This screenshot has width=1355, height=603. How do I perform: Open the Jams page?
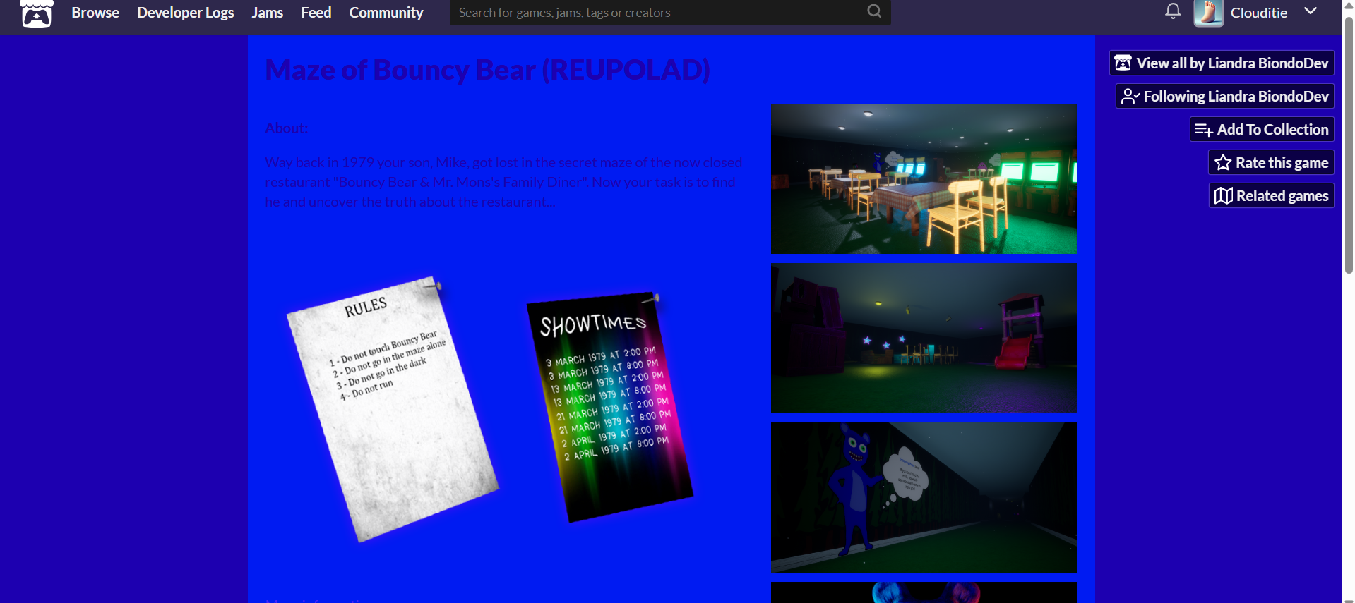tap(268, 13)
